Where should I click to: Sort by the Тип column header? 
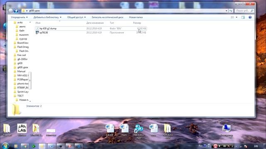coord(112,23)
